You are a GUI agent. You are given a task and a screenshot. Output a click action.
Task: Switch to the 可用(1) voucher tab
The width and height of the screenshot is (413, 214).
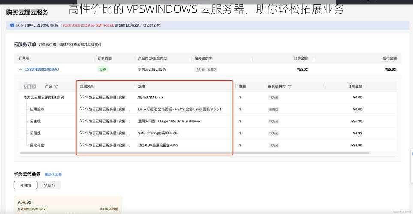pyautogui.click(x=26, y=185)
